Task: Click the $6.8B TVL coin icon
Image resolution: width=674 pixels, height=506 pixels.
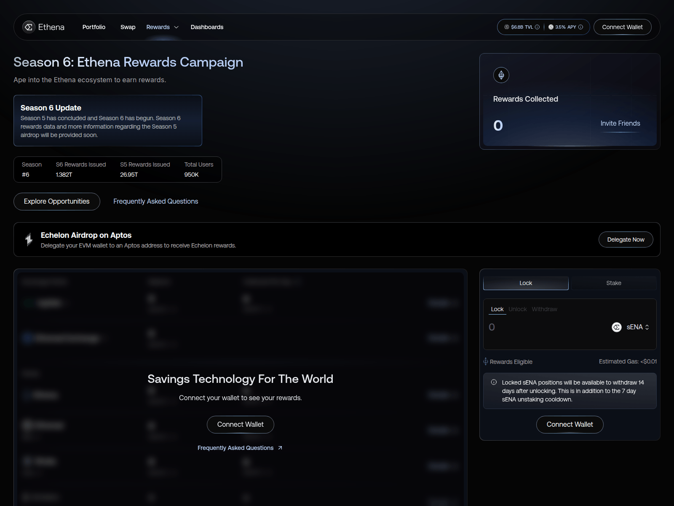Action: 507,27
